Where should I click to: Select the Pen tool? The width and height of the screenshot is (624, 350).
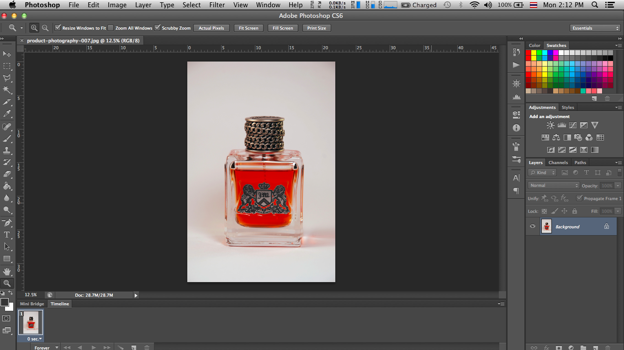click(7, 223)
